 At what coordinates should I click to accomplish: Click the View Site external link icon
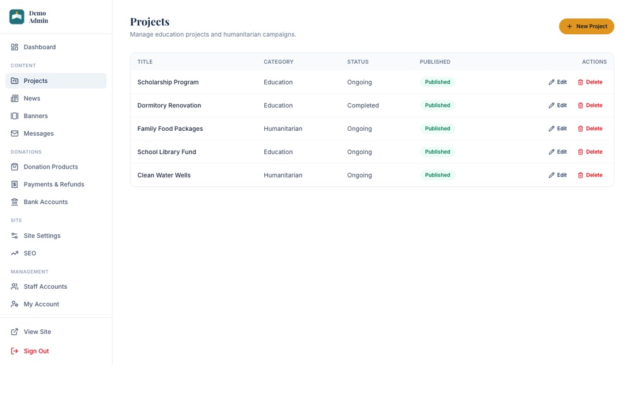(15, 332)
